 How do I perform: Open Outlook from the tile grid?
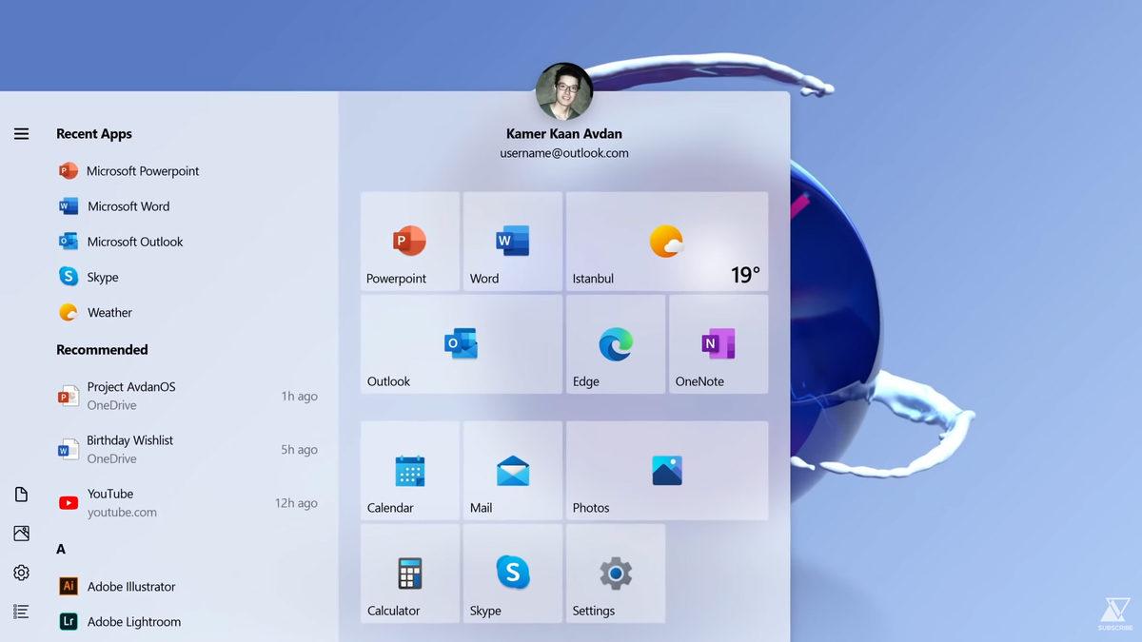pos(460,344)
